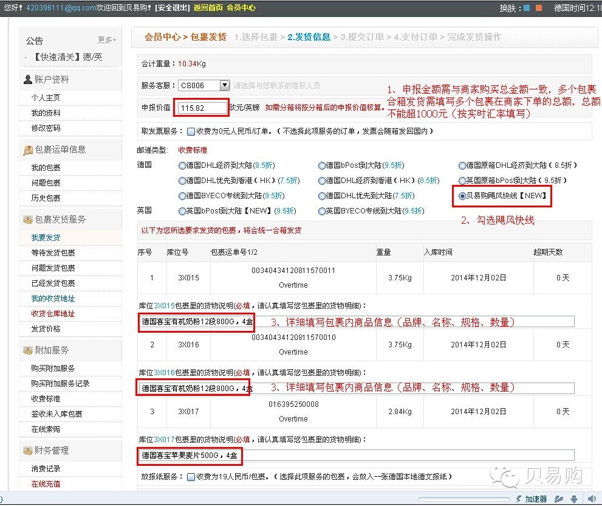This screenshot has width=602, height=506.
Task: Open 签收未入库包裹 in the sidebar
Action: (57, 414)
